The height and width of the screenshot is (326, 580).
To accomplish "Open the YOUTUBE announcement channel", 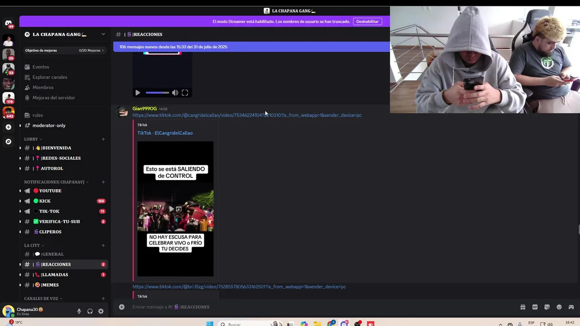I will point(64,191).
